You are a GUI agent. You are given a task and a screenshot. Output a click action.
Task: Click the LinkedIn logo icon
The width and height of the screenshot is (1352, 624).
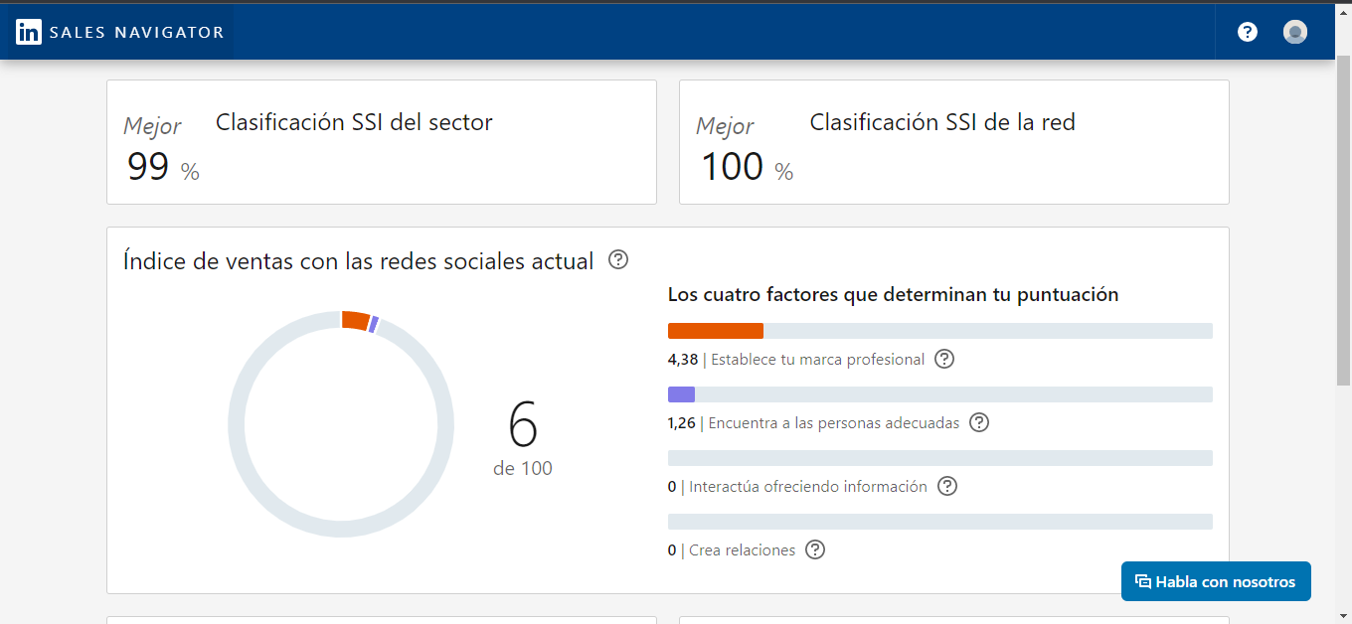pos(29,32)
